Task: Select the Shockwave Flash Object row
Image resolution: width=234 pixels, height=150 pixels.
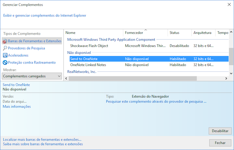Action: 149,46
